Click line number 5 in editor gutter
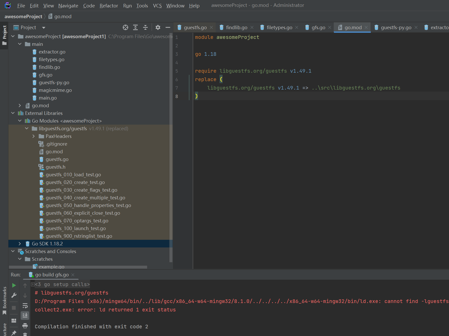Viewport: 449px width, 336px height. tap(177, 71)
